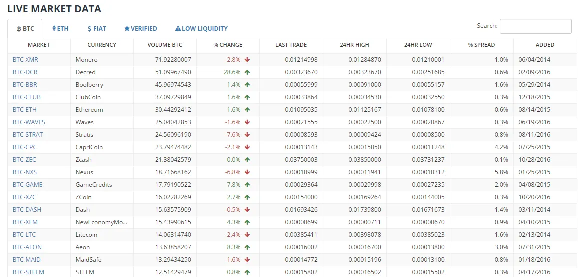
Task: Click the up arrow in ClubCoin row
Action: click(247, 97)
